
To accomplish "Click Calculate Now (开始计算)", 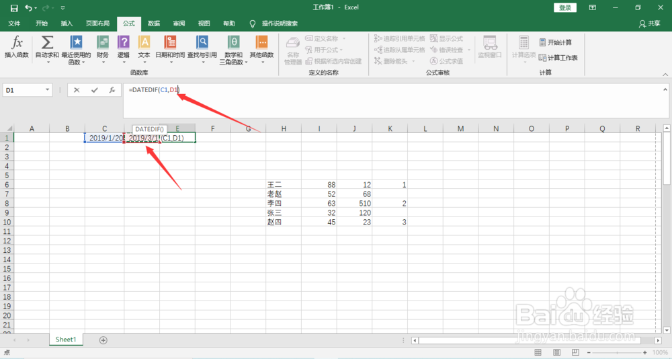I will coord(556,42).
